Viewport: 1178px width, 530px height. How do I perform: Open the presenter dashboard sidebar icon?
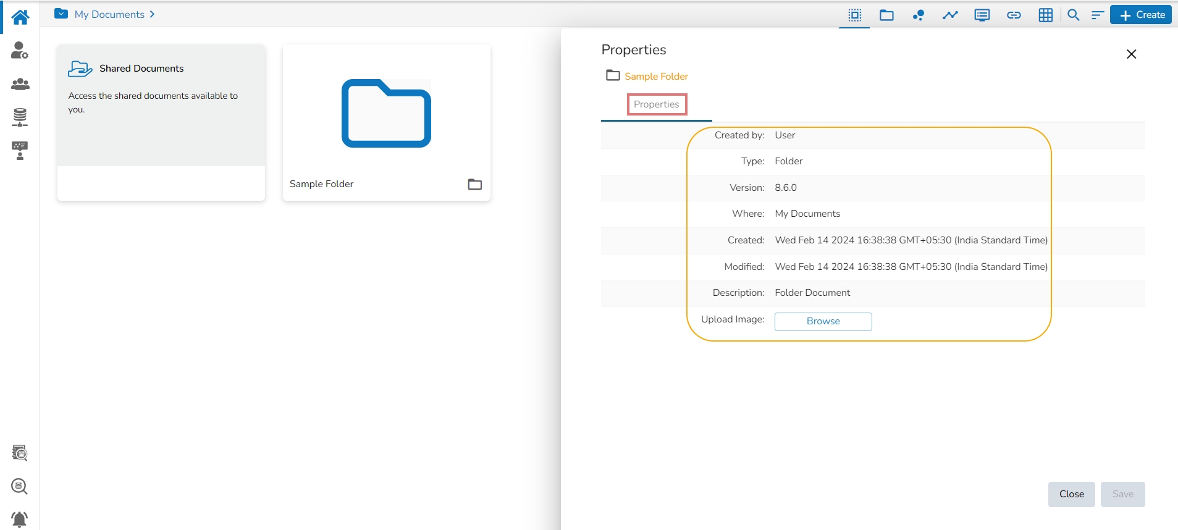point(20,151)
